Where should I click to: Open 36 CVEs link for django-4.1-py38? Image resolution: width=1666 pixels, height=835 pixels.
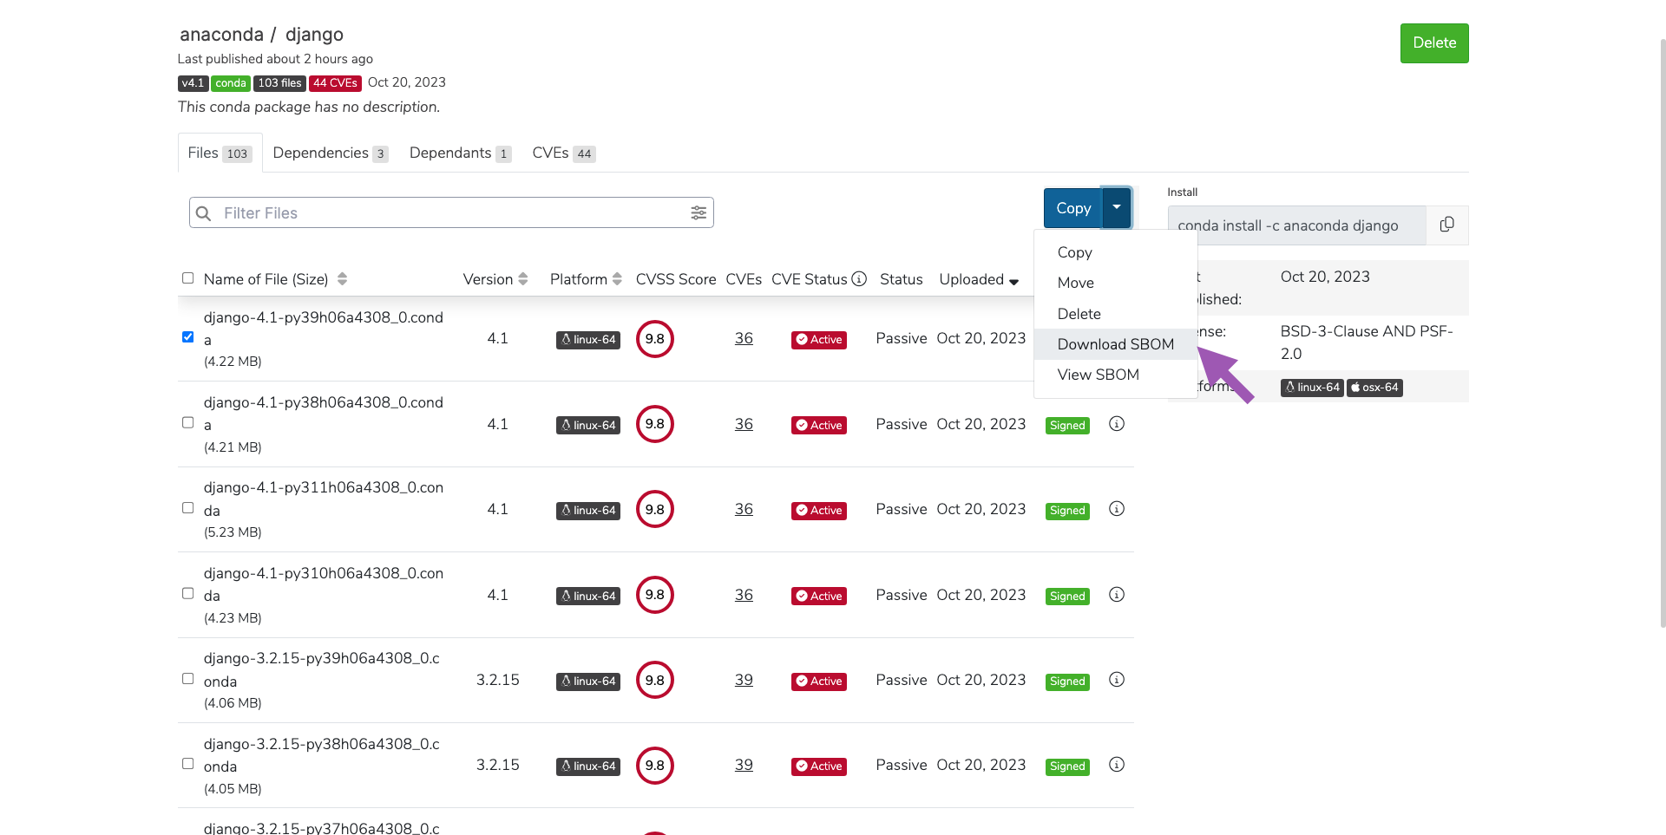click(x=744, y=424)
